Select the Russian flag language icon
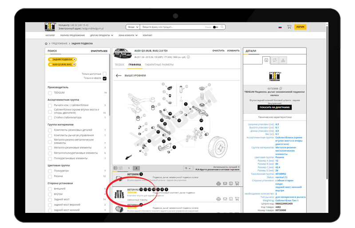The height and width of the screenshot is (228, 355). (x=280, y=27)
